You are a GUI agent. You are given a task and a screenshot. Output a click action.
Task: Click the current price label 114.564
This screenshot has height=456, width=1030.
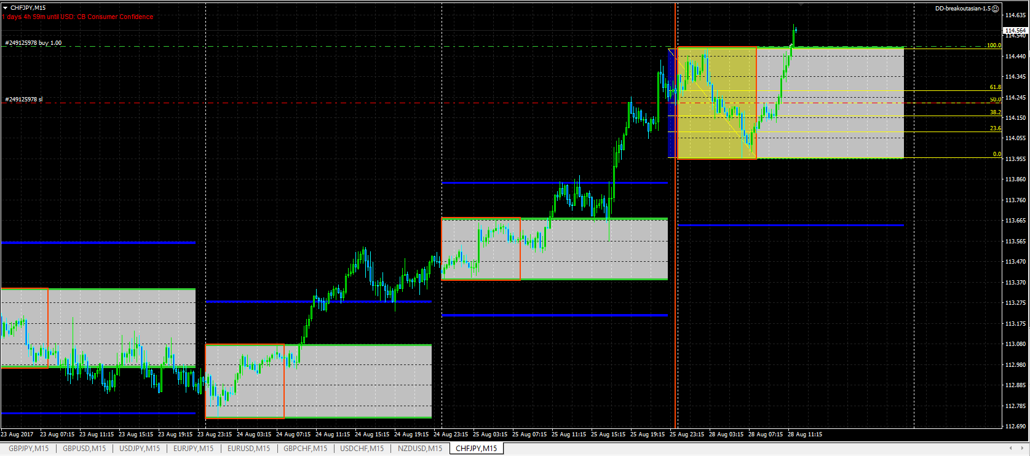pos(1015,30)
